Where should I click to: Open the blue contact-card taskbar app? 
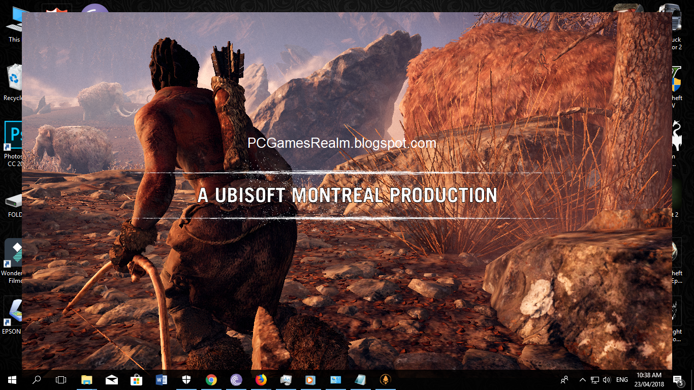tap(336, 379)
